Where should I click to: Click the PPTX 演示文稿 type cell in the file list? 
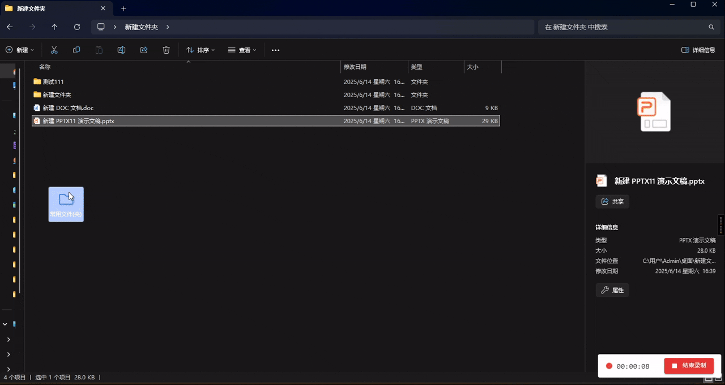(x=430, y=121)
